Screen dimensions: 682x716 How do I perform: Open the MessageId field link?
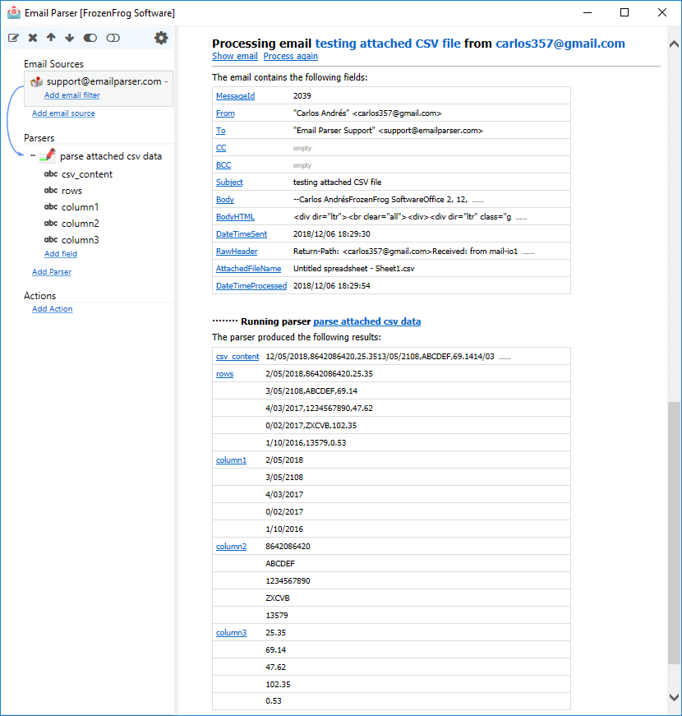235,96
